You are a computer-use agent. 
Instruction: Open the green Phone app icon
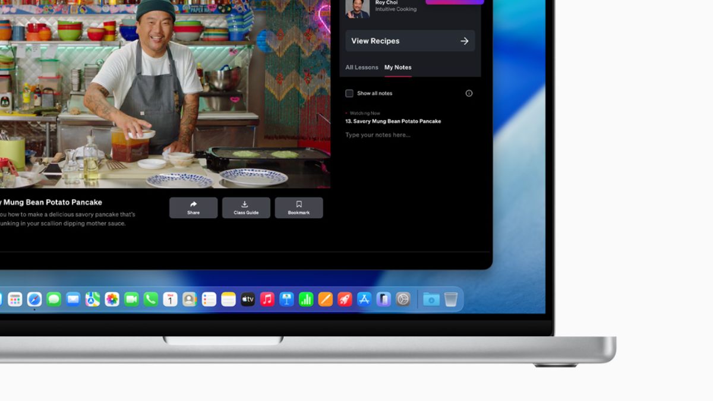point(151,299)
